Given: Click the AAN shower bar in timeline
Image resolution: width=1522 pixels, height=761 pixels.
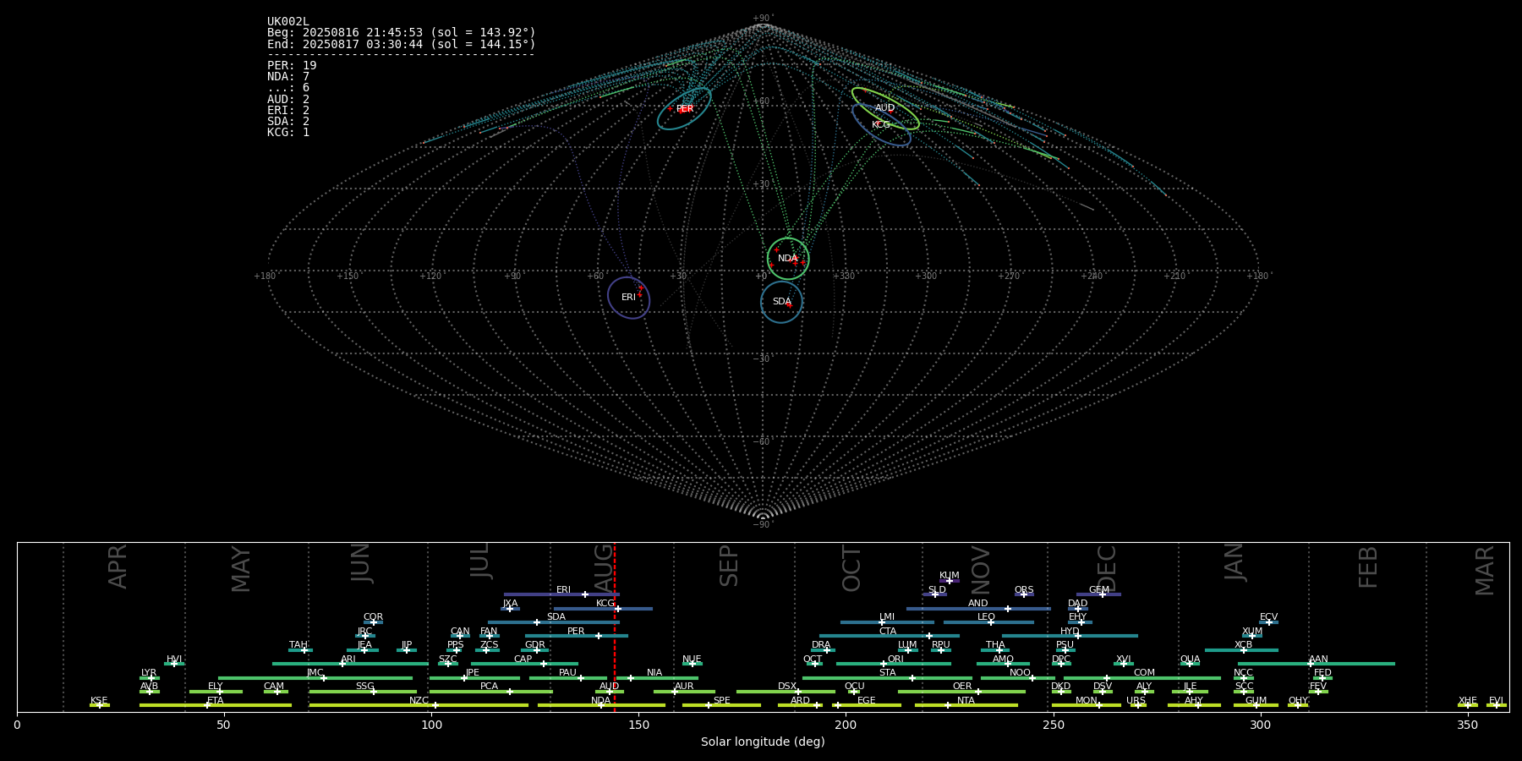Looking at the screenshot, I should pyautogui.click(x=1317, y=664).
